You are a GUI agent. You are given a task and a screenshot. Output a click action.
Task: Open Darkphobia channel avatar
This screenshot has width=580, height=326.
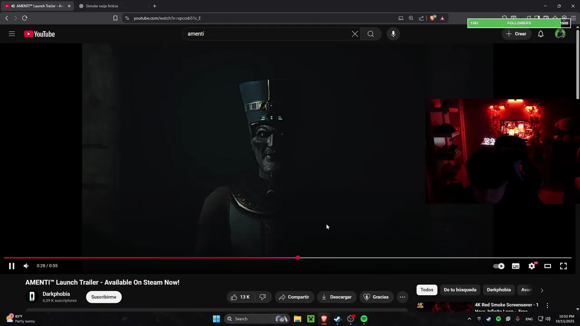pos(32,297)
